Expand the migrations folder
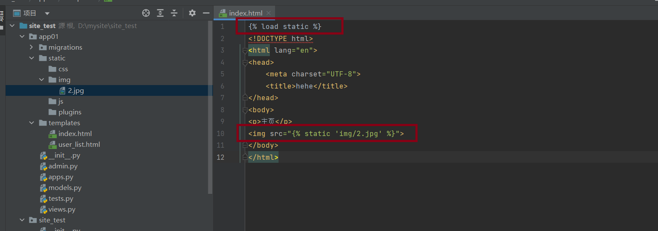Viewport: 658px width, 231px height. tap(32, 47)
